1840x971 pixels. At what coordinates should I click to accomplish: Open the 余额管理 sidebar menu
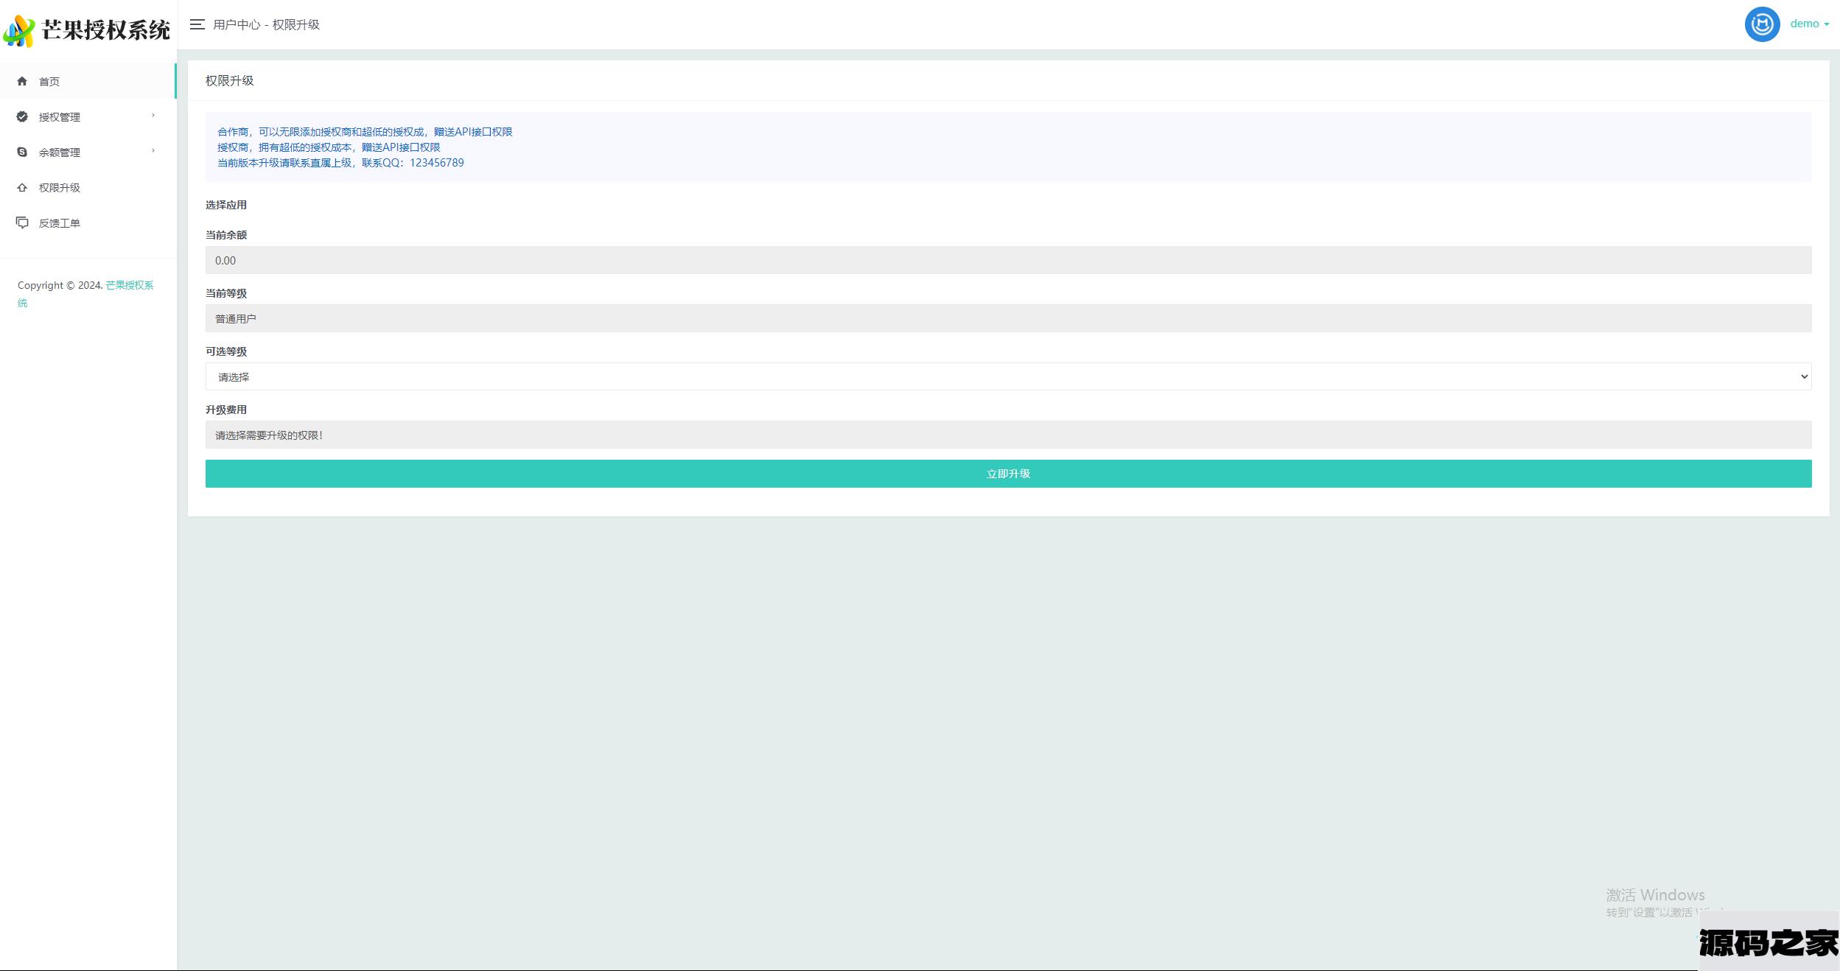(88, 152)
